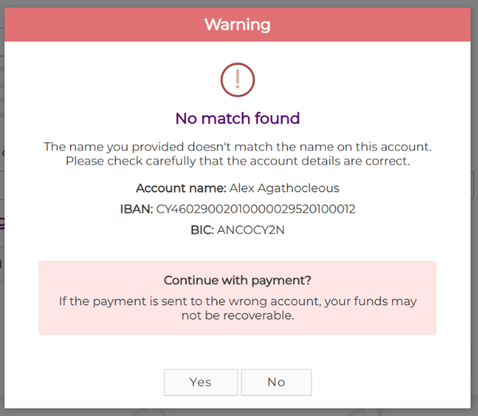The image size is (478, 416).
Task: Click the IBAN number CY46029002010000029520100012
Action: (x=256, y=209)
